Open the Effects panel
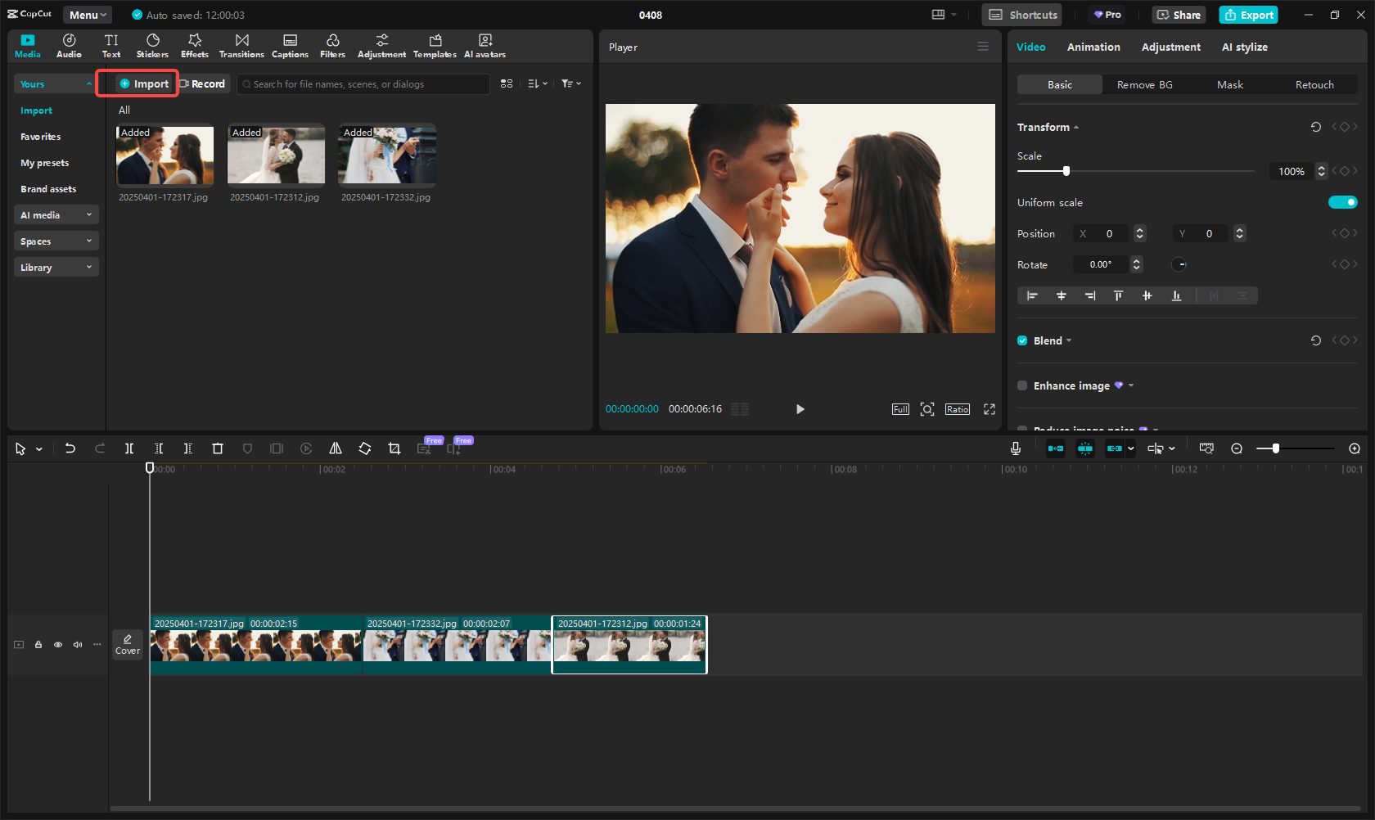 click(194, 45)
